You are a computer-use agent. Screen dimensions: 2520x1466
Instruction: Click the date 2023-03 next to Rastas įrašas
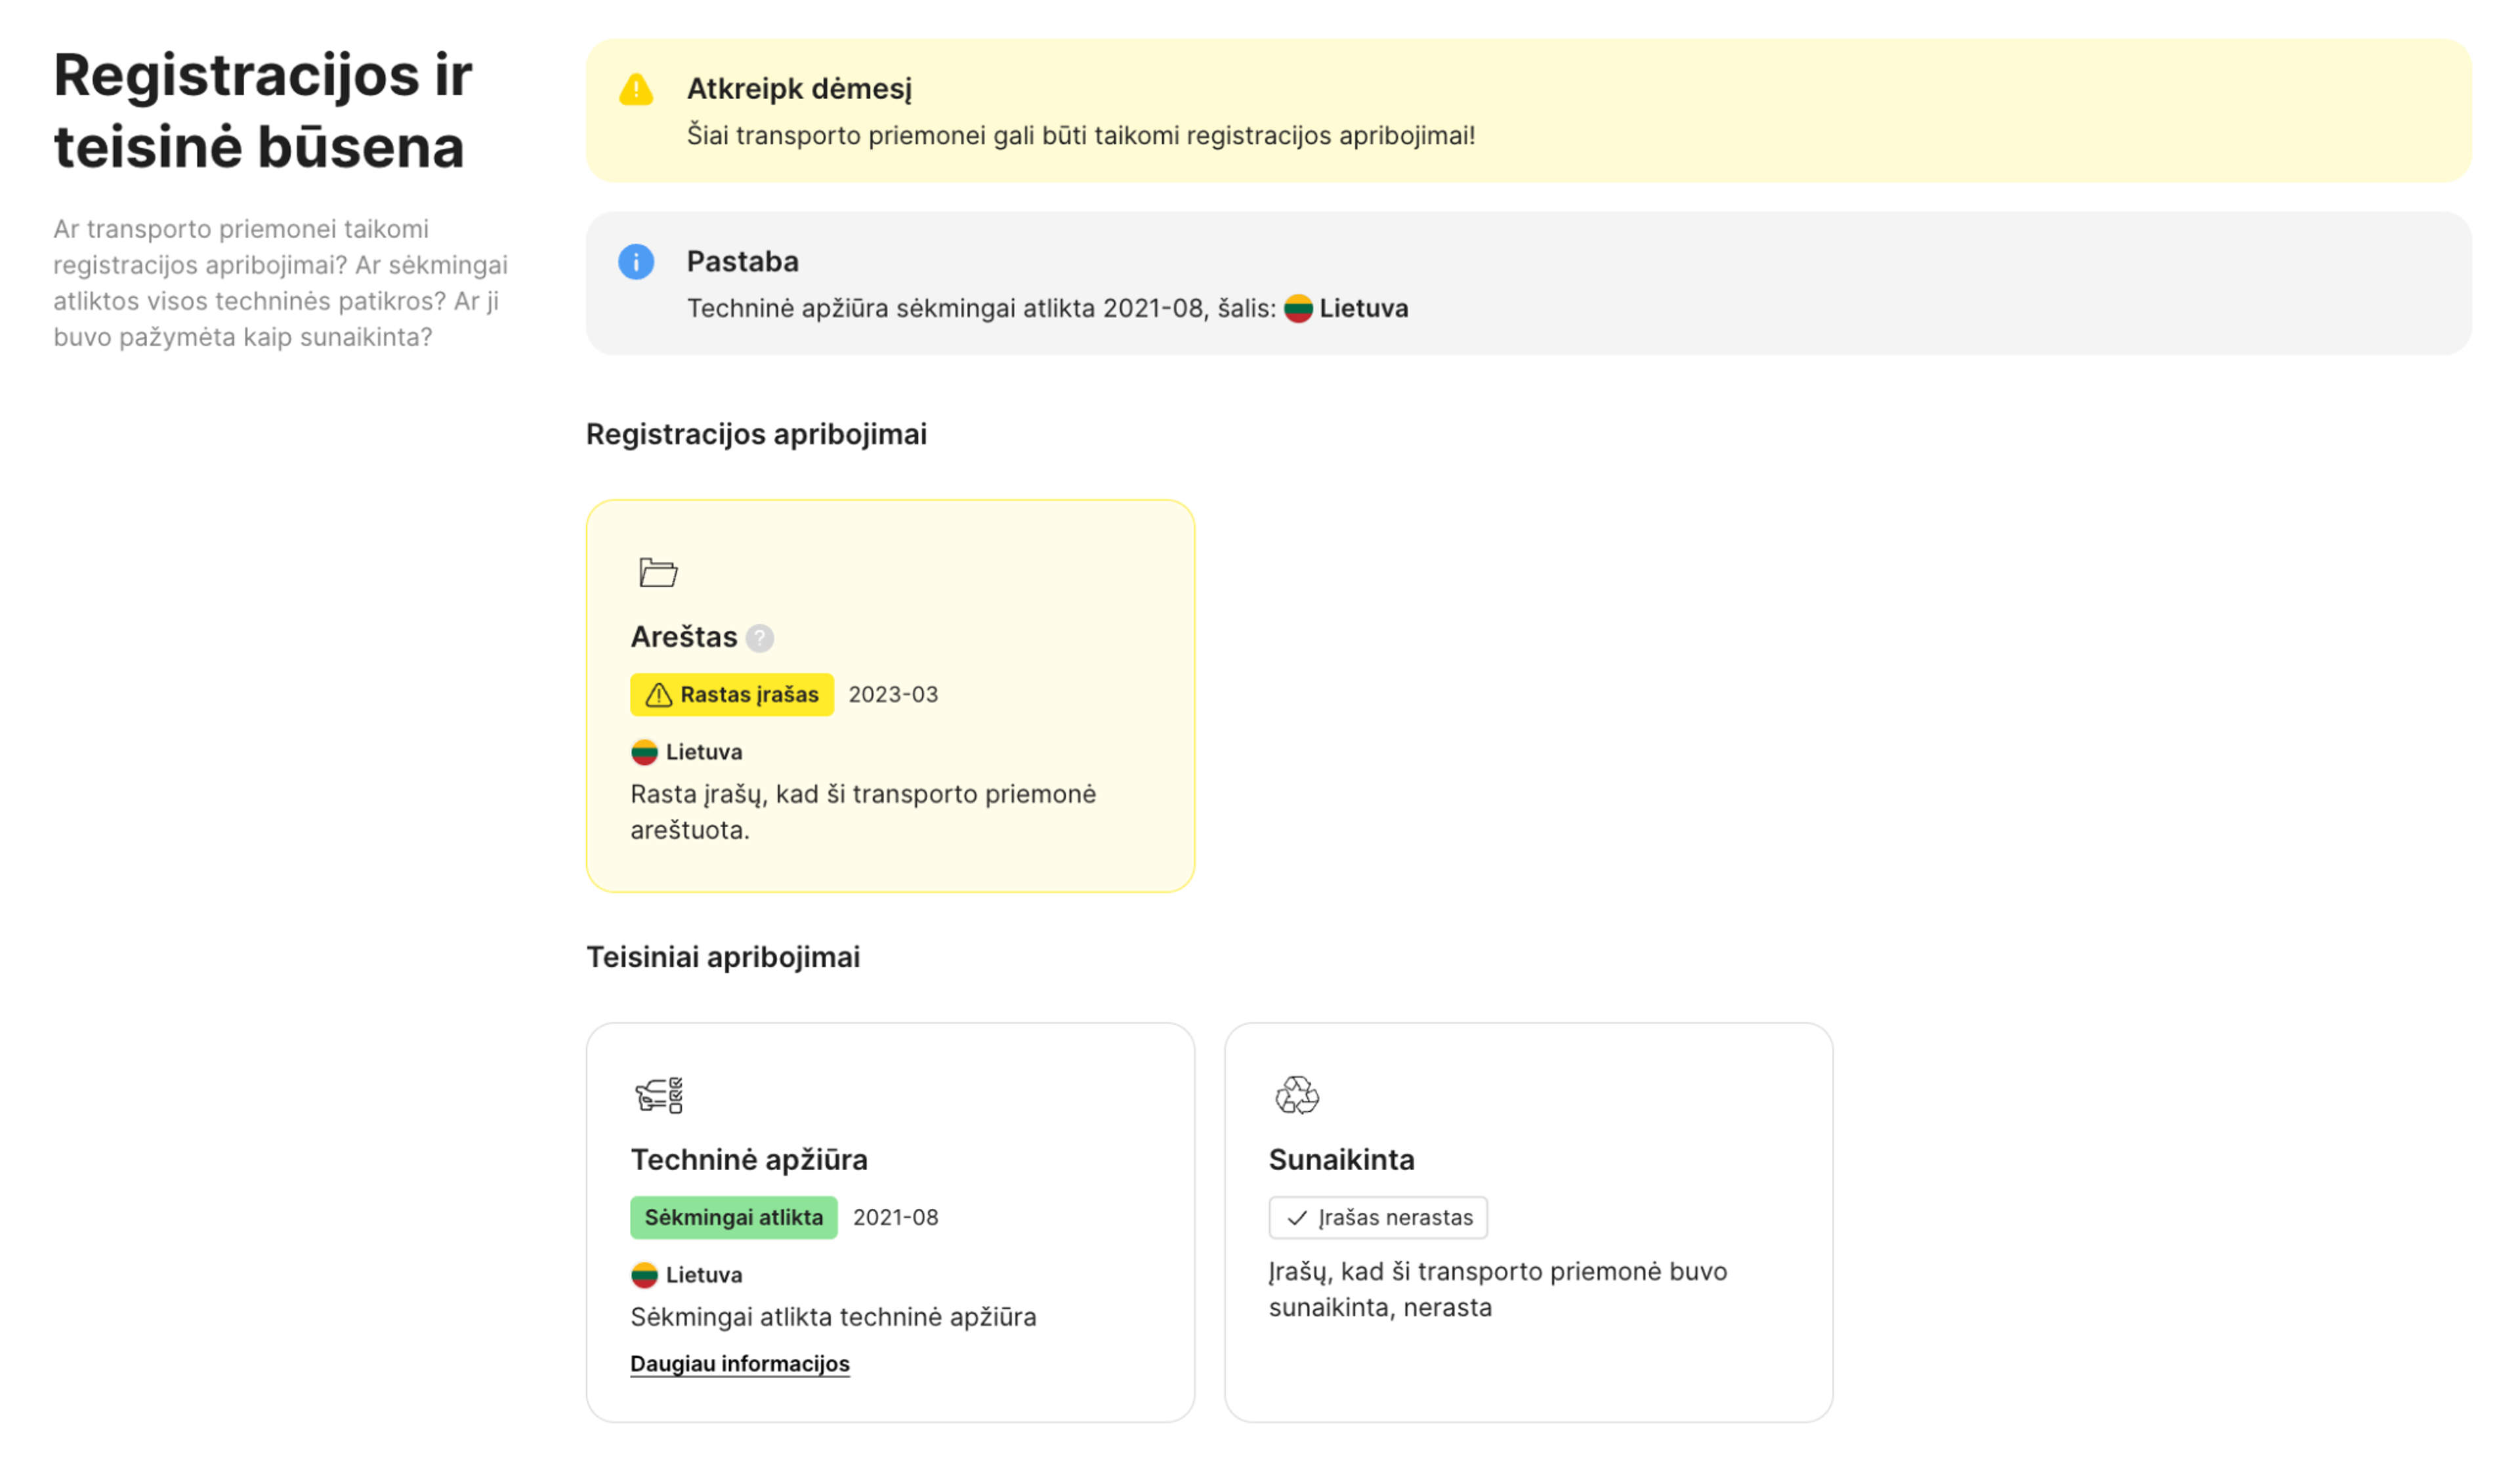tap(893, 693)
